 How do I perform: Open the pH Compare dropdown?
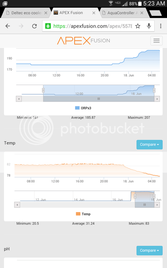pos(149,250)
